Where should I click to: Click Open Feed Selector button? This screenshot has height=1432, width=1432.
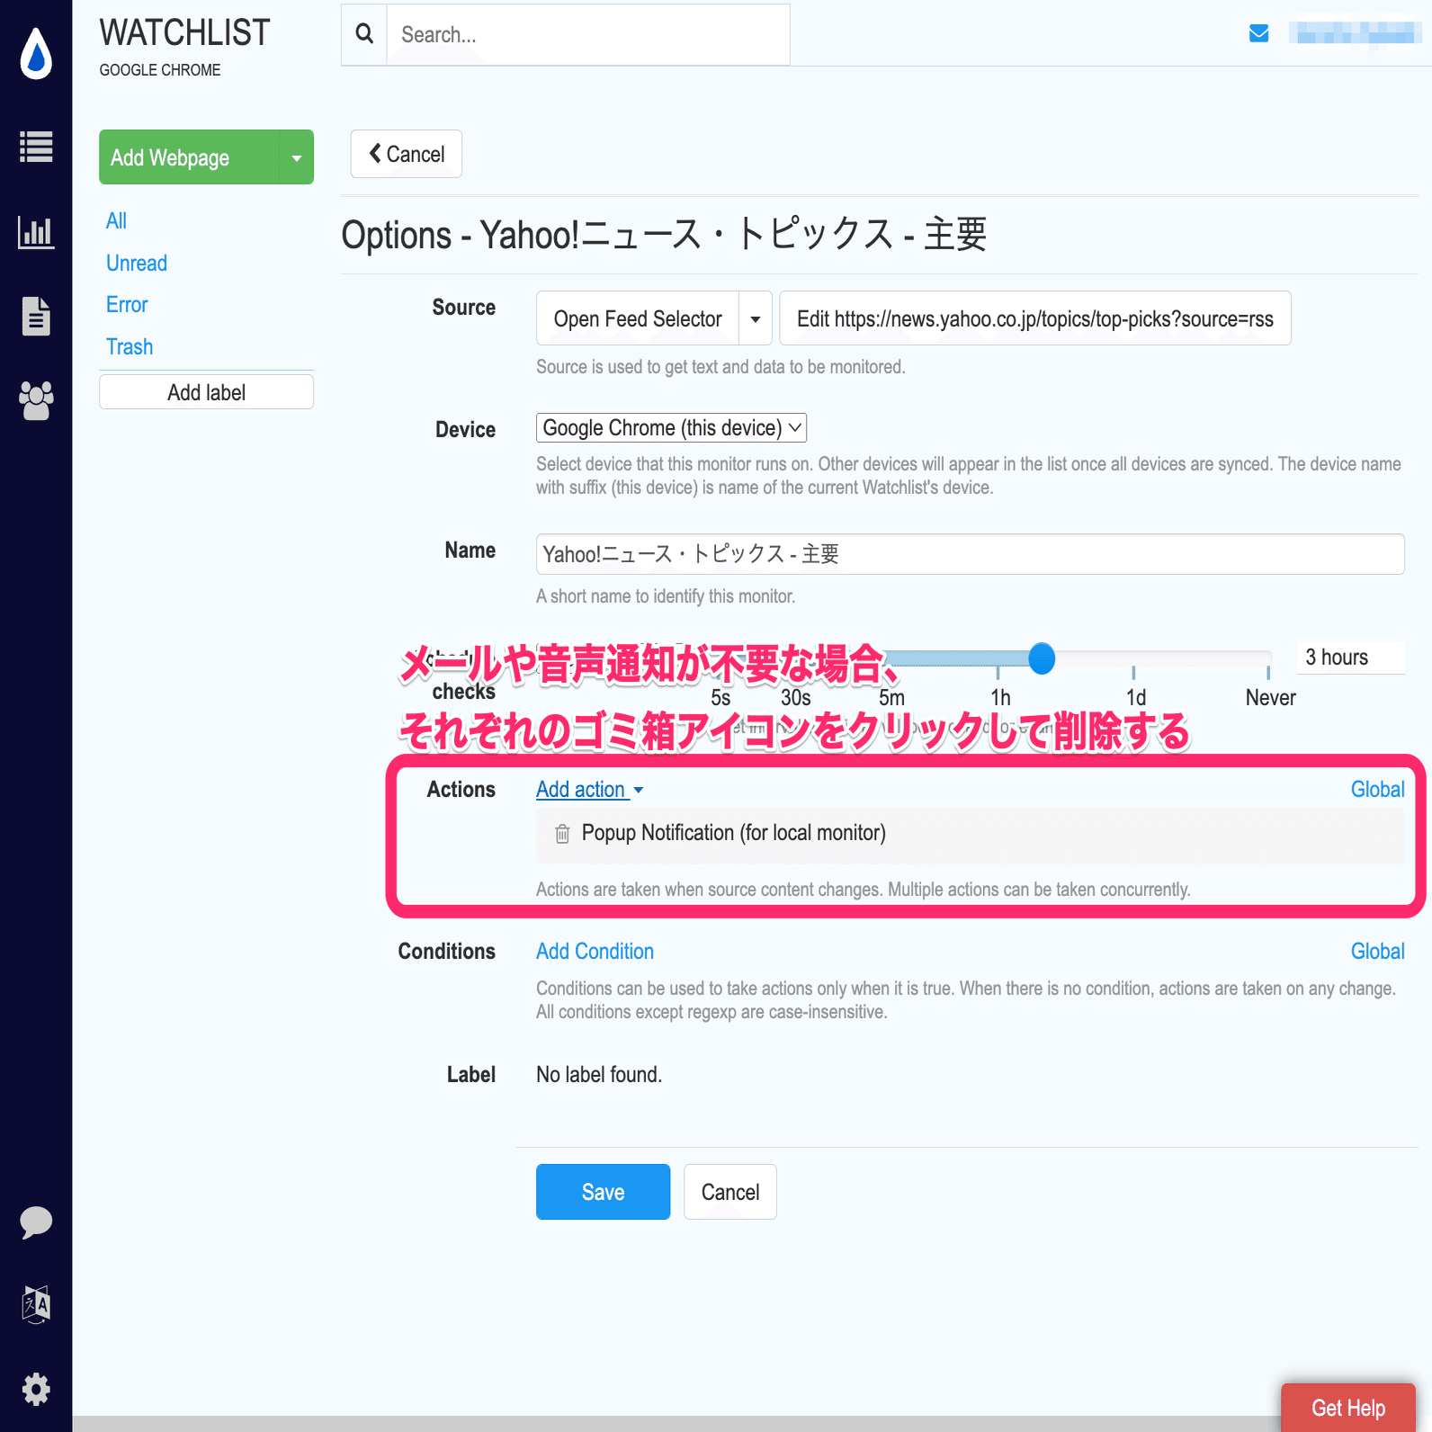click(638, 318)
